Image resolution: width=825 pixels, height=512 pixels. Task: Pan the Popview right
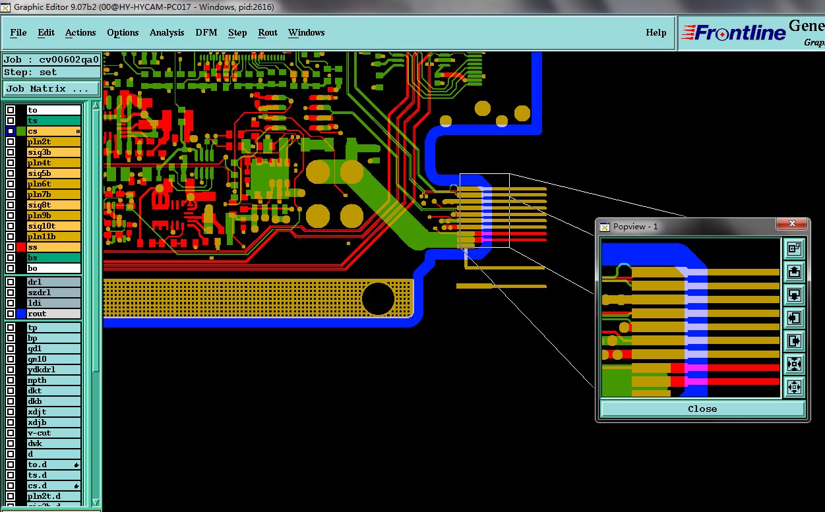point(794,341)
